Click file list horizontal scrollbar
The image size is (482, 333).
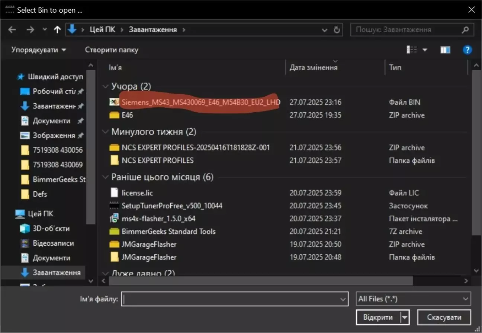tap(260, 281)
